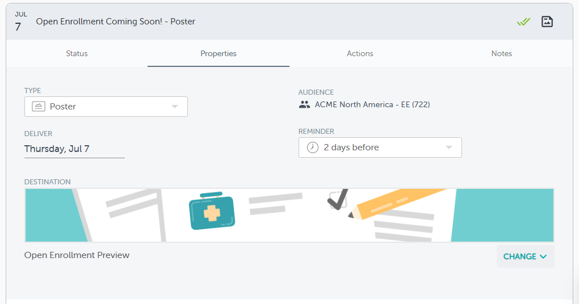Viewport: 579px width, 304px height.
Task: Click the poster icon inside Type field
Action: coord(39,107)
